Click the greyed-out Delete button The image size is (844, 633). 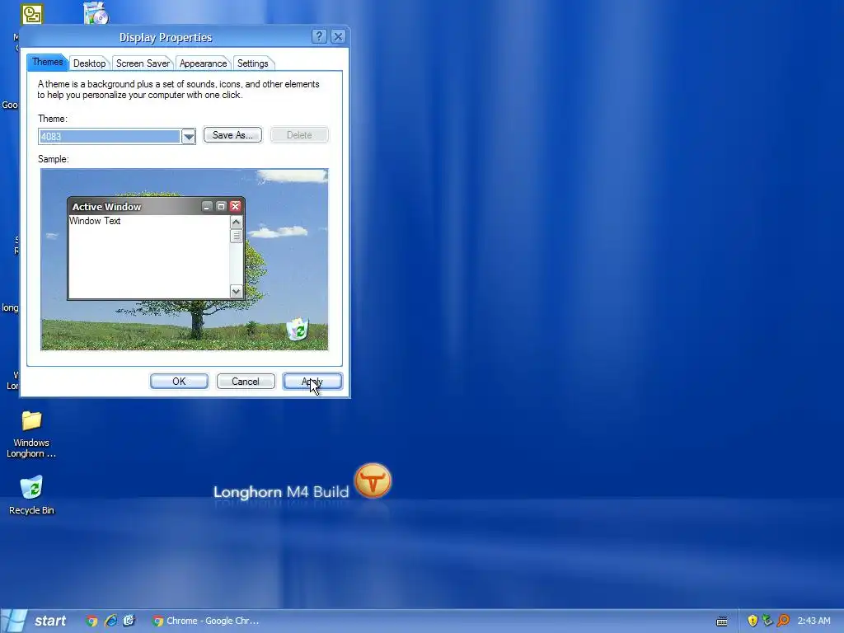tap(299, 135)
